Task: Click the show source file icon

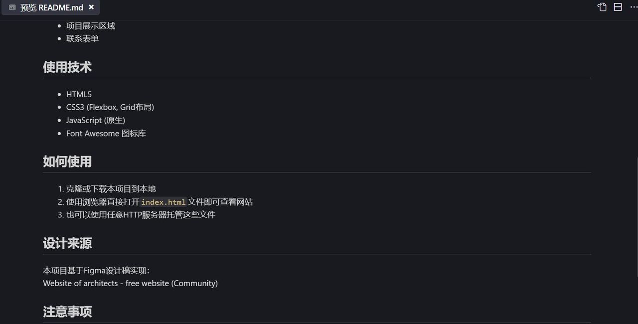Action: [602, 7]
